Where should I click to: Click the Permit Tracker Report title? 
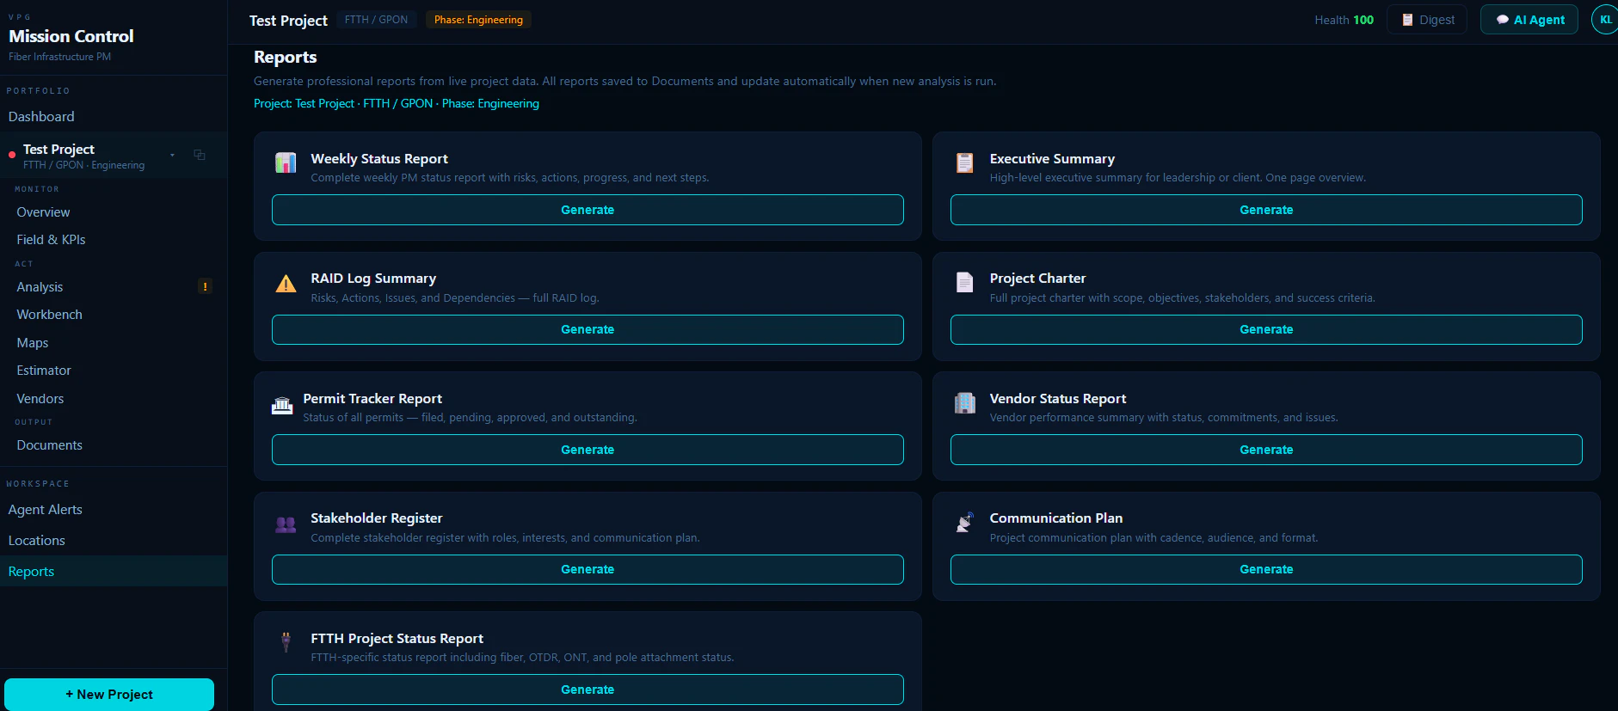click(372, 399)
